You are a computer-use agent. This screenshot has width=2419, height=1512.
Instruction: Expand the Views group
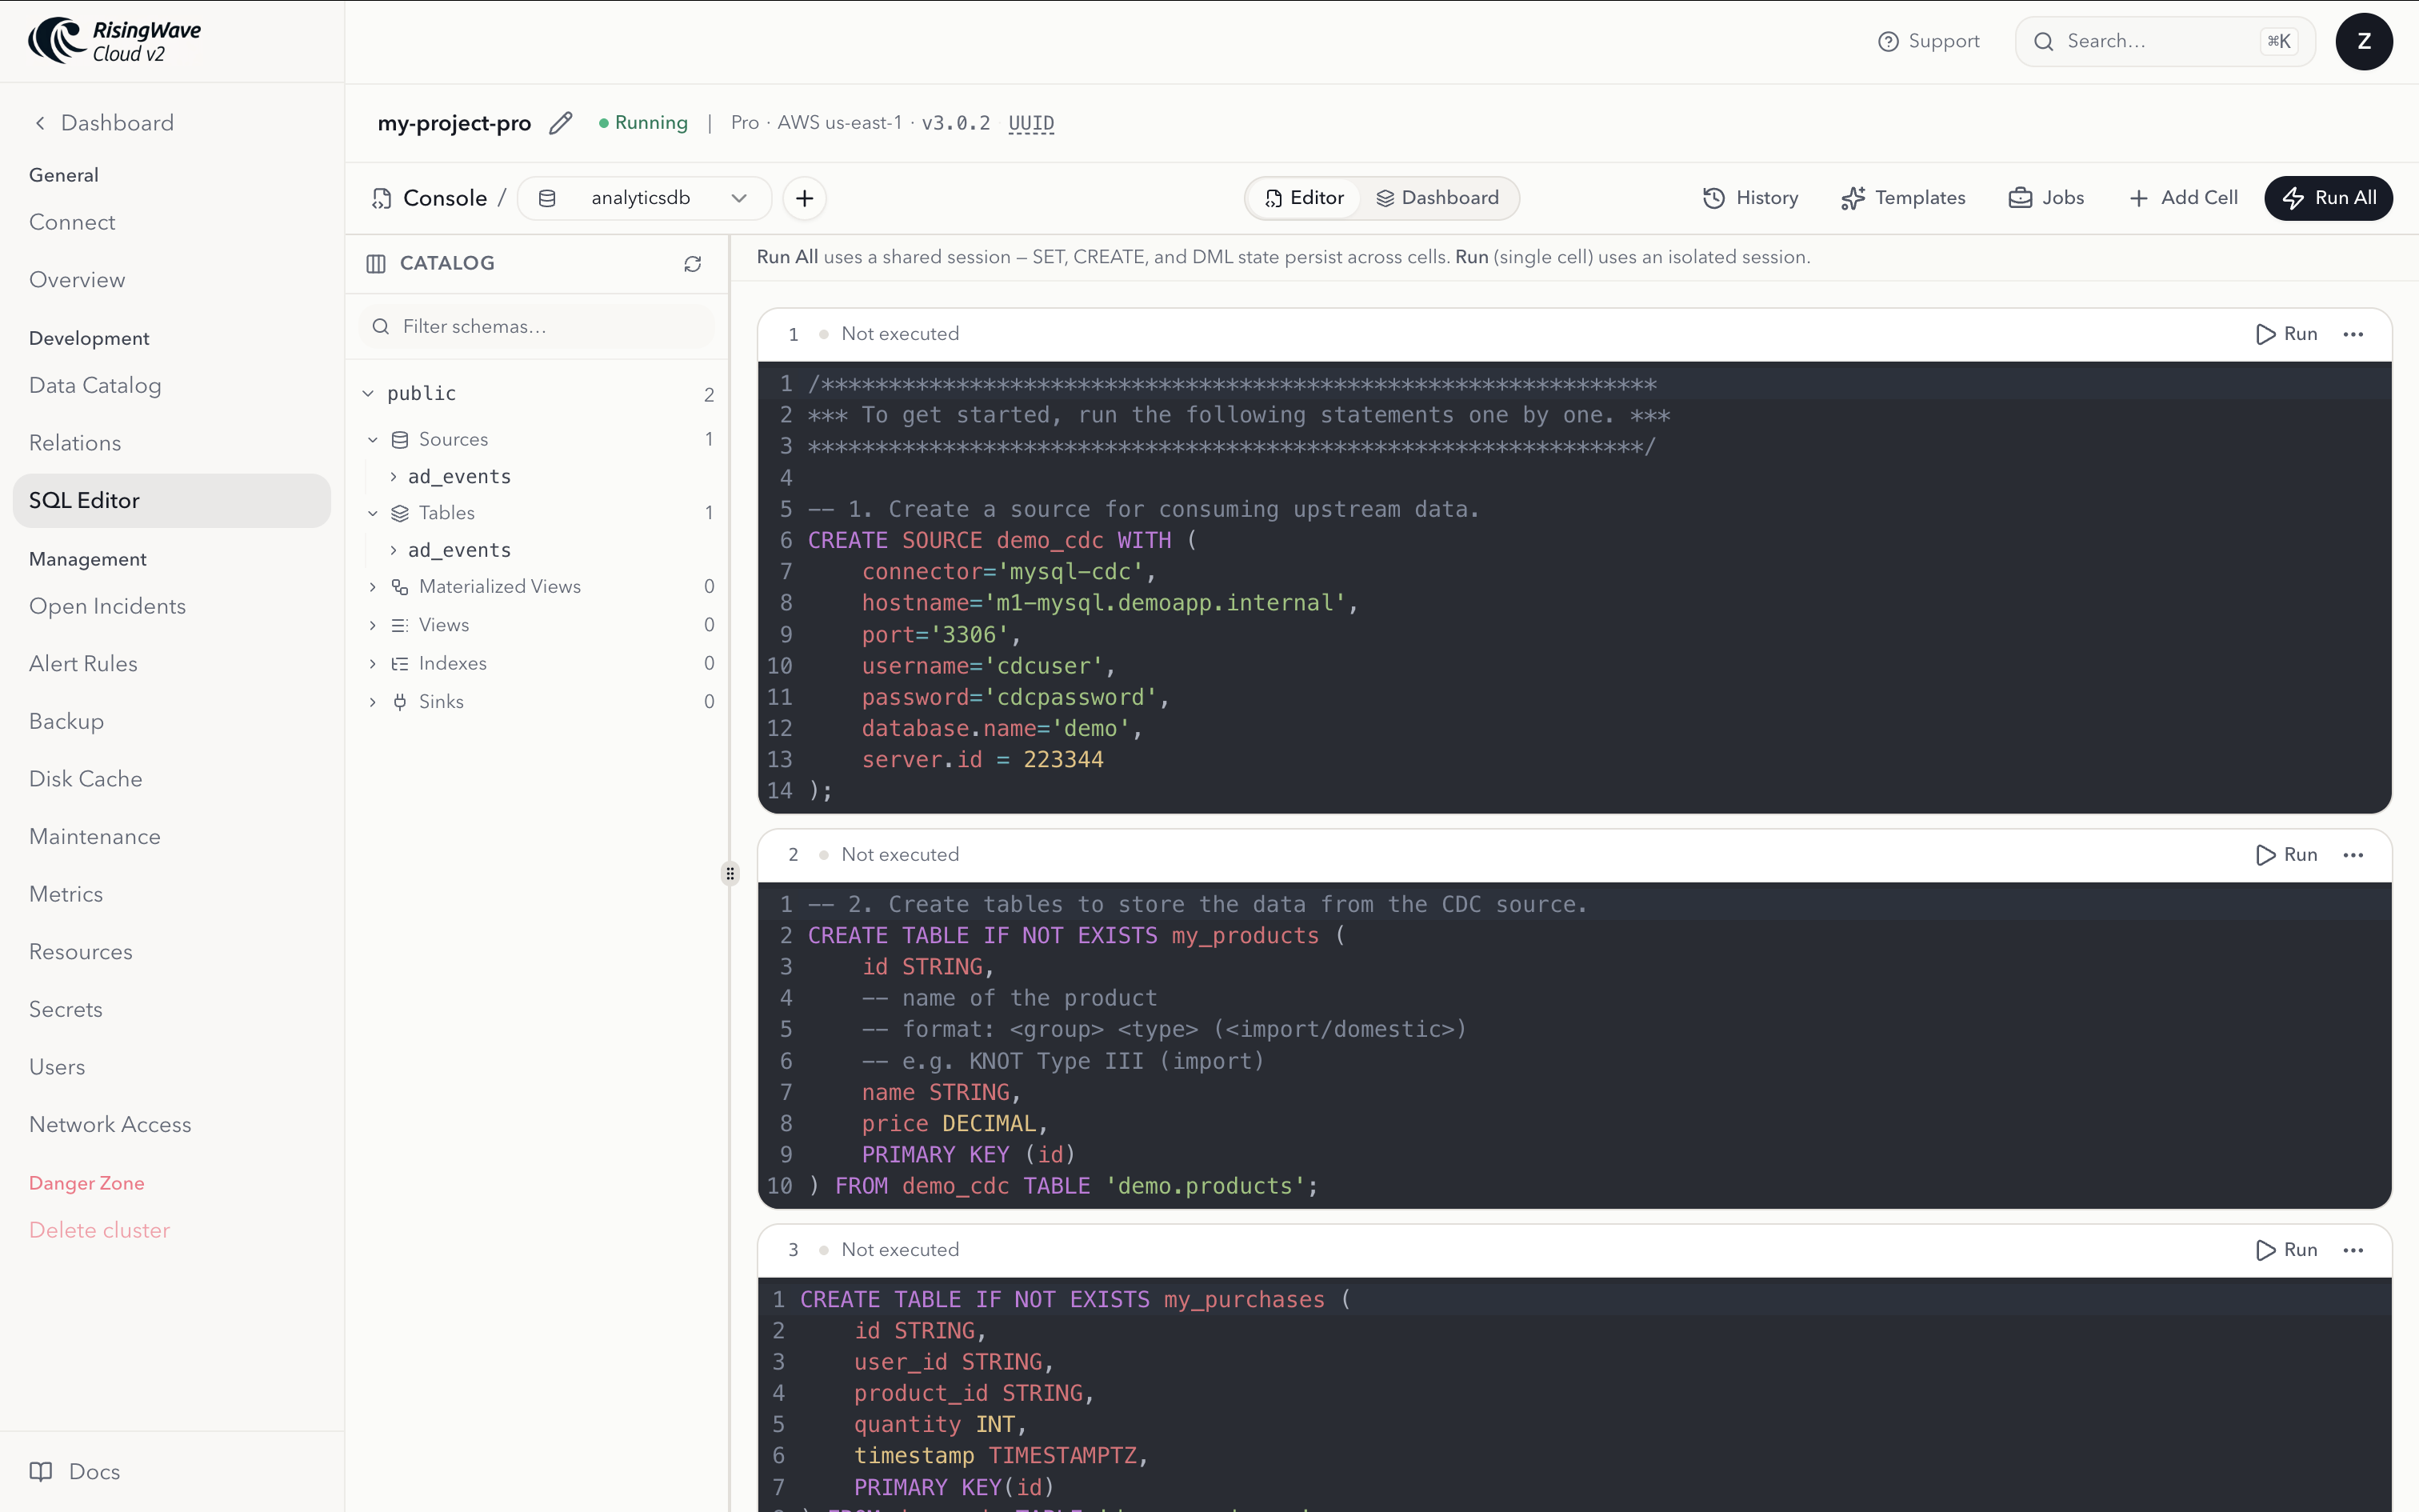373,625
